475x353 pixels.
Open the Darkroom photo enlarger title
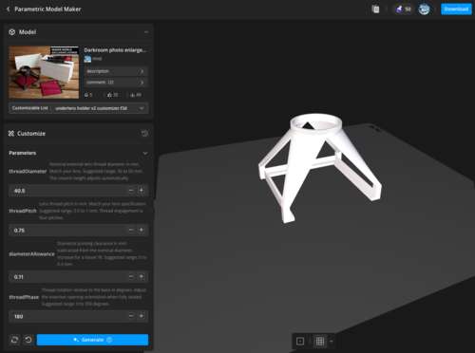pyautogui.click(x=115, y=50)
